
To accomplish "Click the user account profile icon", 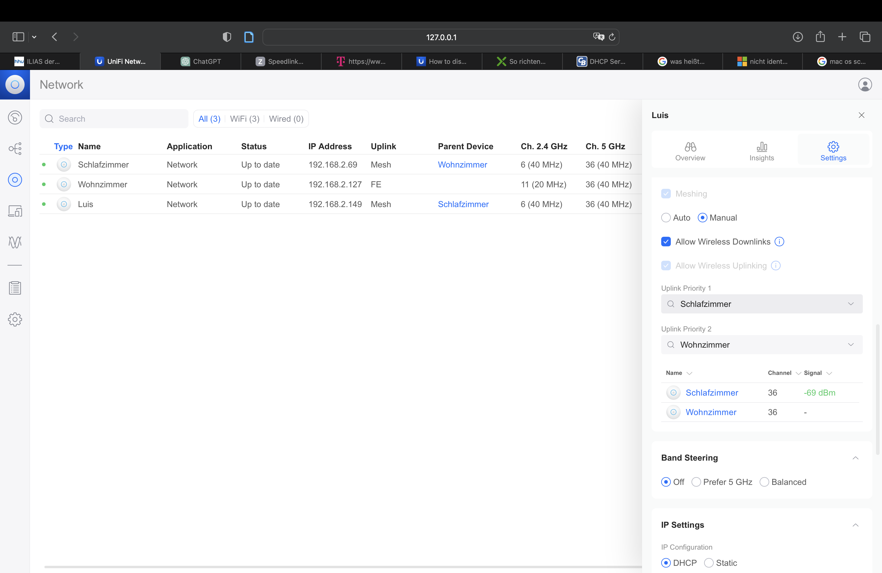I will (x=865, y=85).
